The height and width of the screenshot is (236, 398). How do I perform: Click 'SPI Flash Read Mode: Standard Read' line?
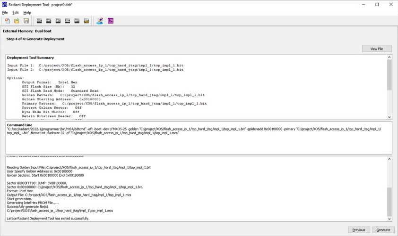coord(60,90)
